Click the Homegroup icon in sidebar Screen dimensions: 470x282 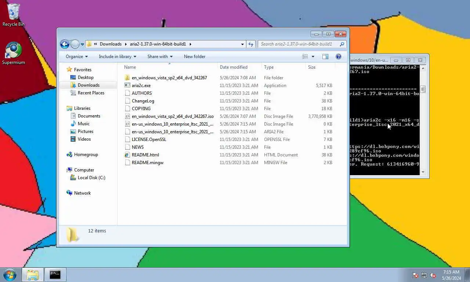click(x=69, y=155)
